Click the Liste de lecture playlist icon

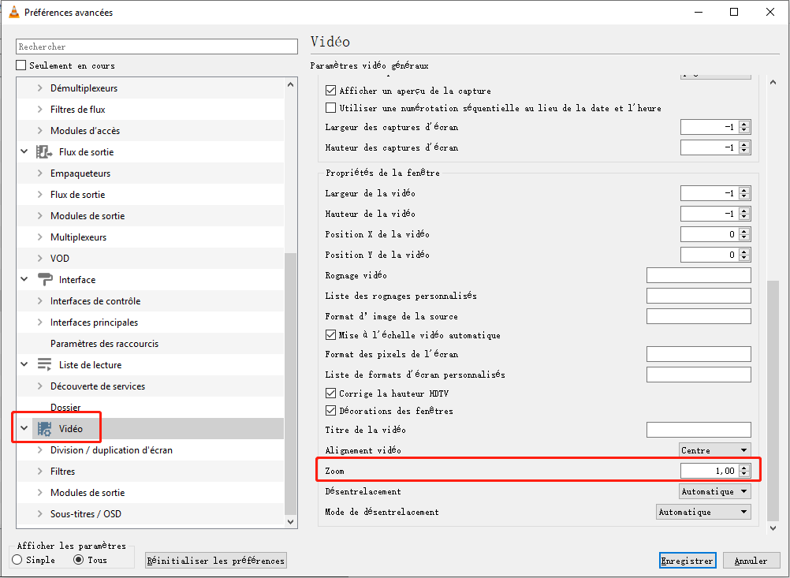tap(45, 364)
